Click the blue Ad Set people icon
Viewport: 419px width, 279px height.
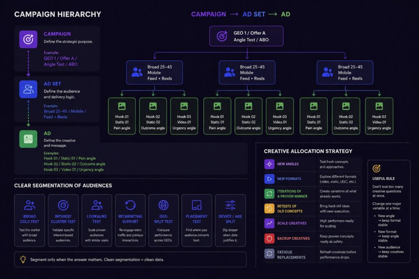click(28, 89)
